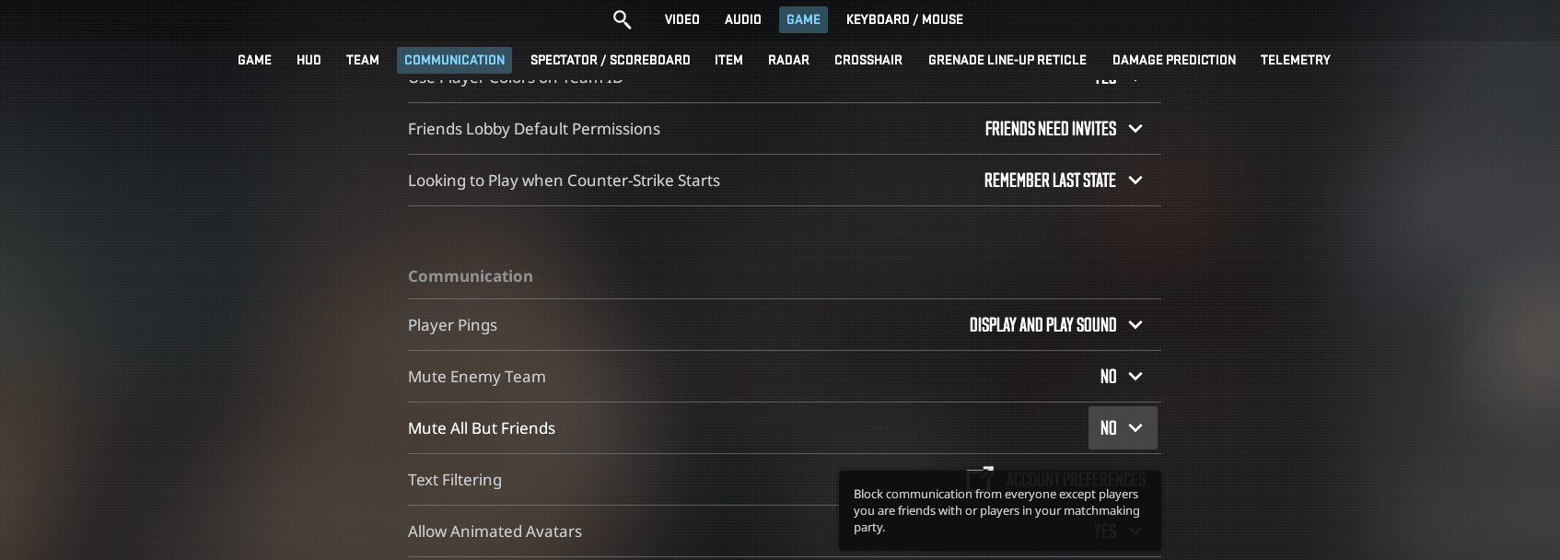Image resolution: width=1560 pixels, height=560 pixels.
Task: Select the Spectator / Scoreboard sub-tab
Action: (610, 60)
